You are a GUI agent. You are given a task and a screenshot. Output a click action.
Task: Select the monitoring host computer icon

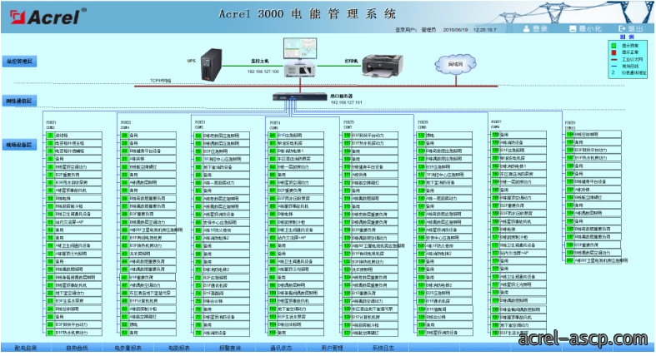(x=300, y=57)
